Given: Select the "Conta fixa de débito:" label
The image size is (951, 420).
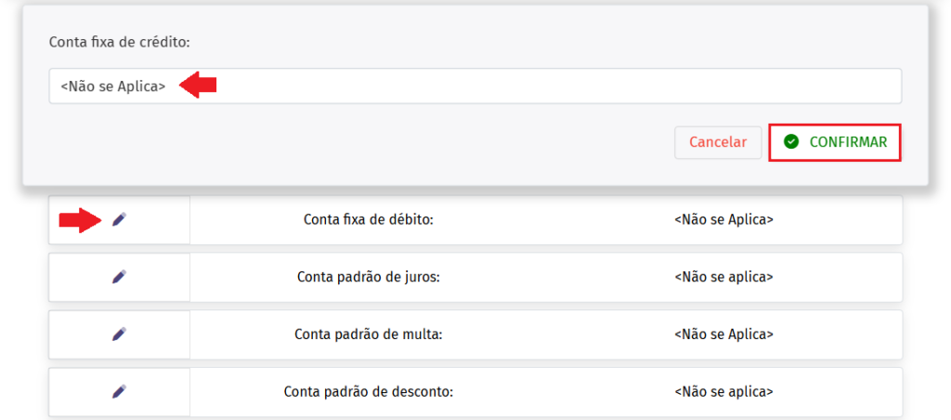Looking at the screenshot, I should (369, 220).
